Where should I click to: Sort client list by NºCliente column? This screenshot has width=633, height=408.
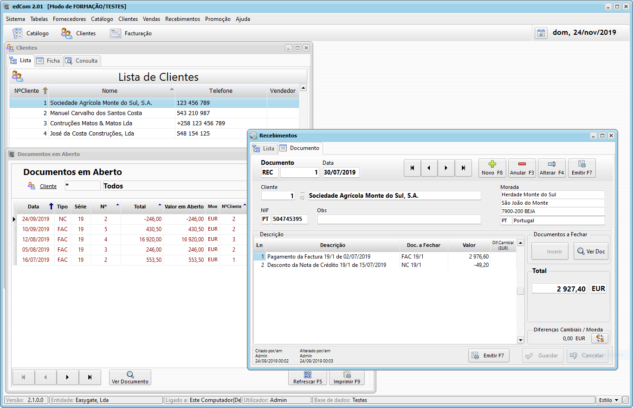point(29,91)
